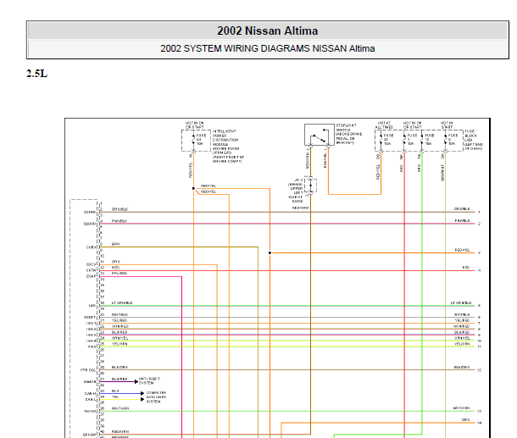This screenshot has width=517, height=438.
Task: Click the "COMPUTER DATA LINES SYSTEM" label
Action: point(156,397)
